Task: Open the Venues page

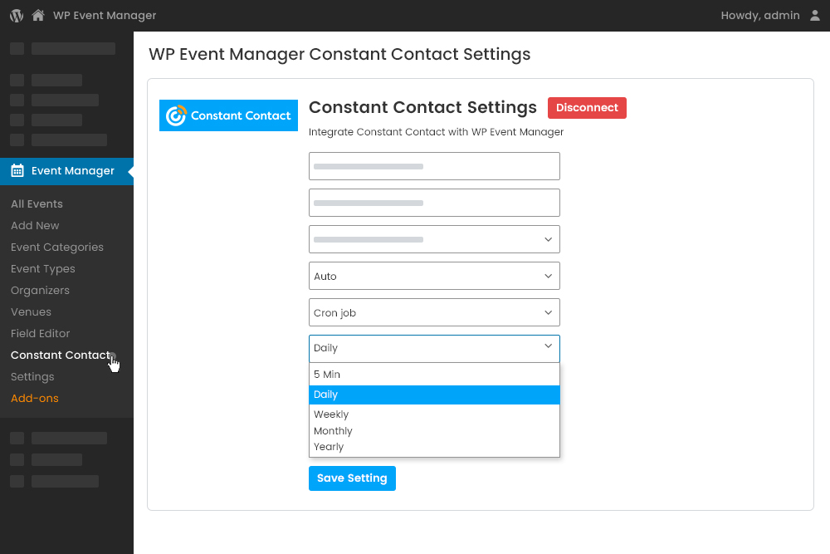Action: click(31, 311)
